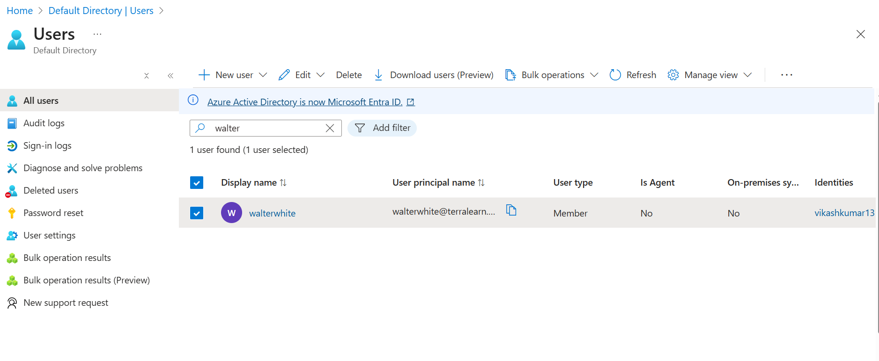The image size is (879, 361).
Task: Click the Add filter button
Action: [382, 128]
